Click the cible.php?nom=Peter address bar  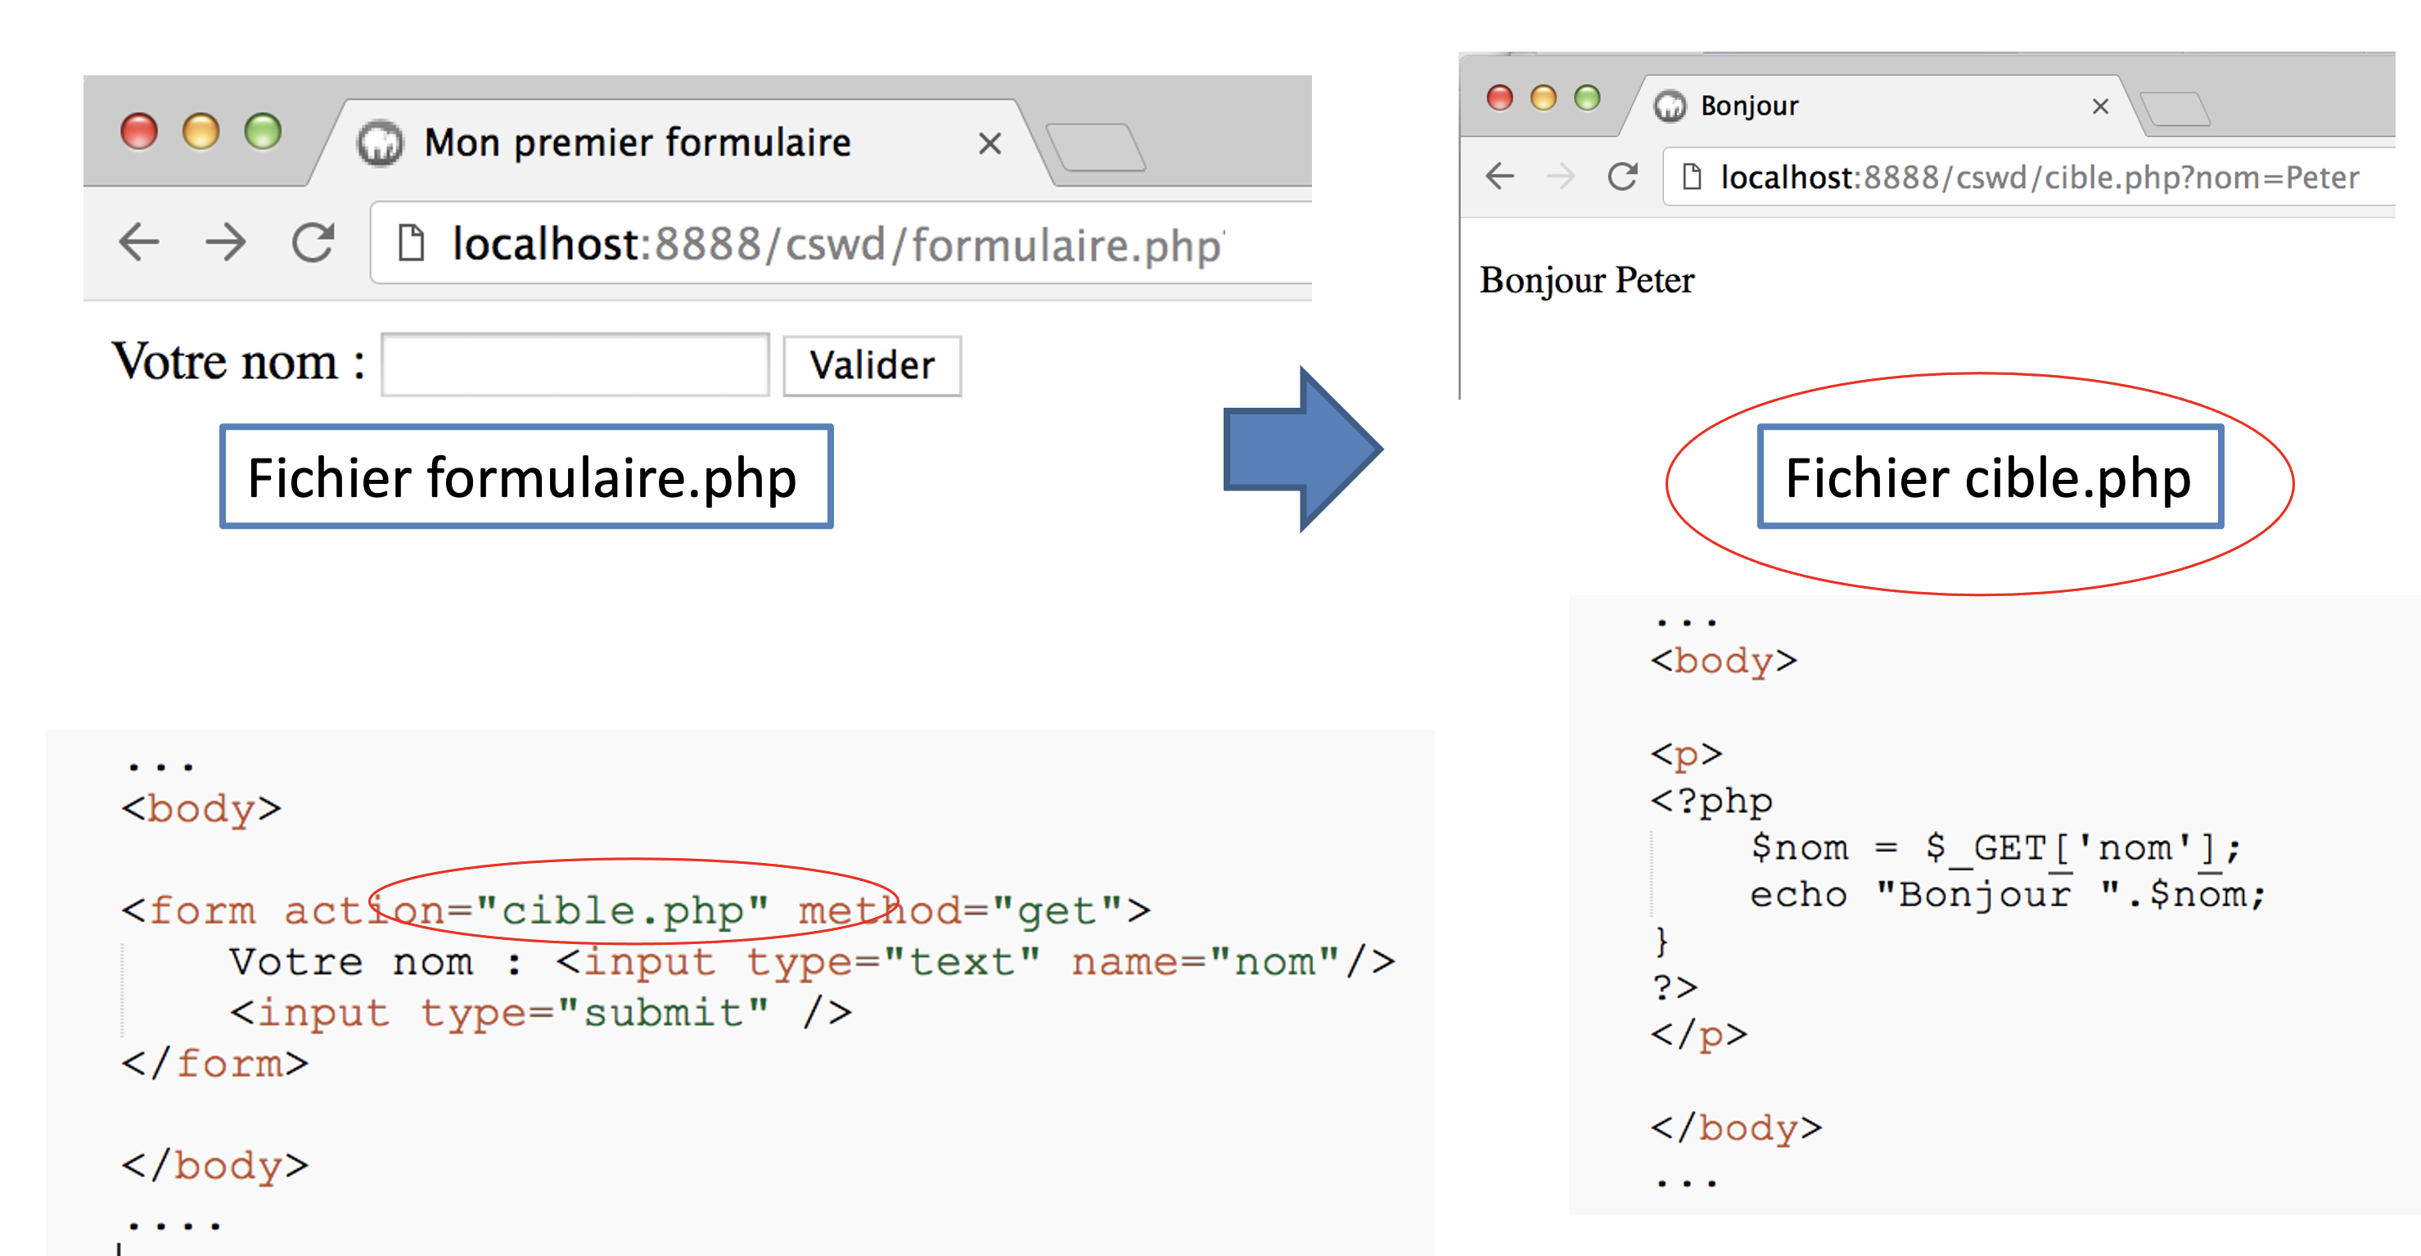2040,177
